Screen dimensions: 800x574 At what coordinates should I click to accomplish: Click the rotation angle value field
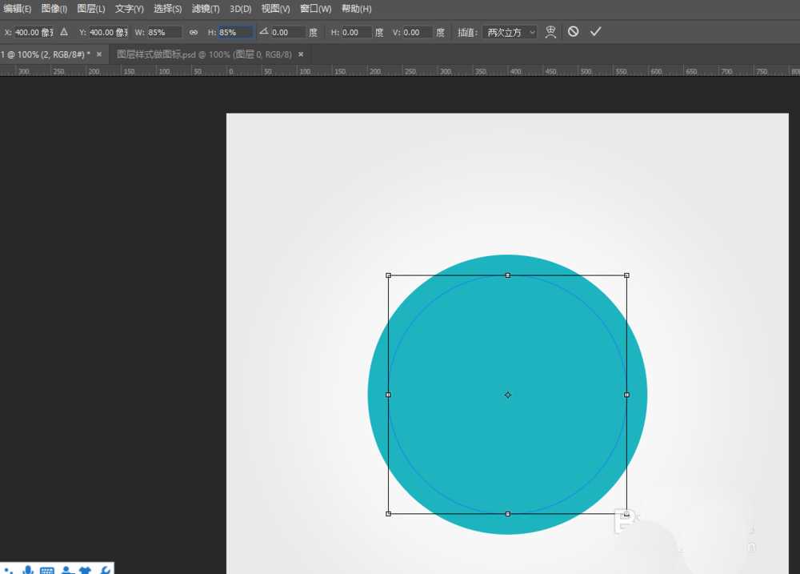pos(287,33)
